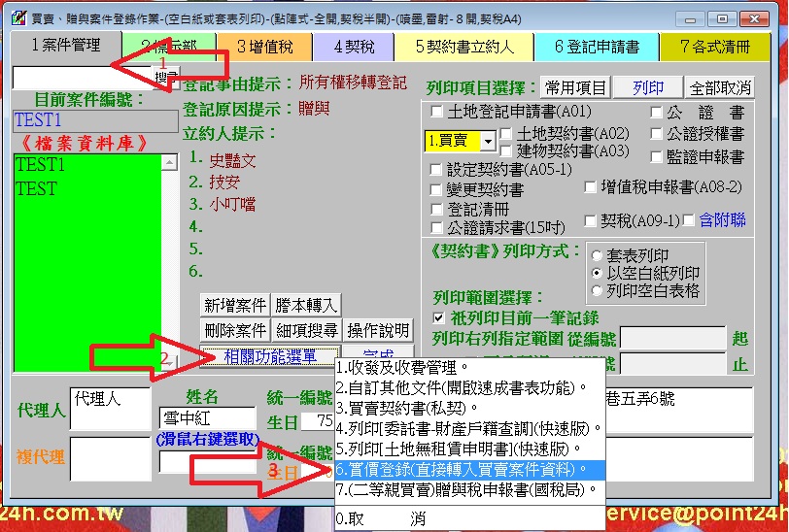The width and height of the screenshot is (789, 532).
Task: Choose 6.實價登錄 from the popup menu
Action: (469, 469)
